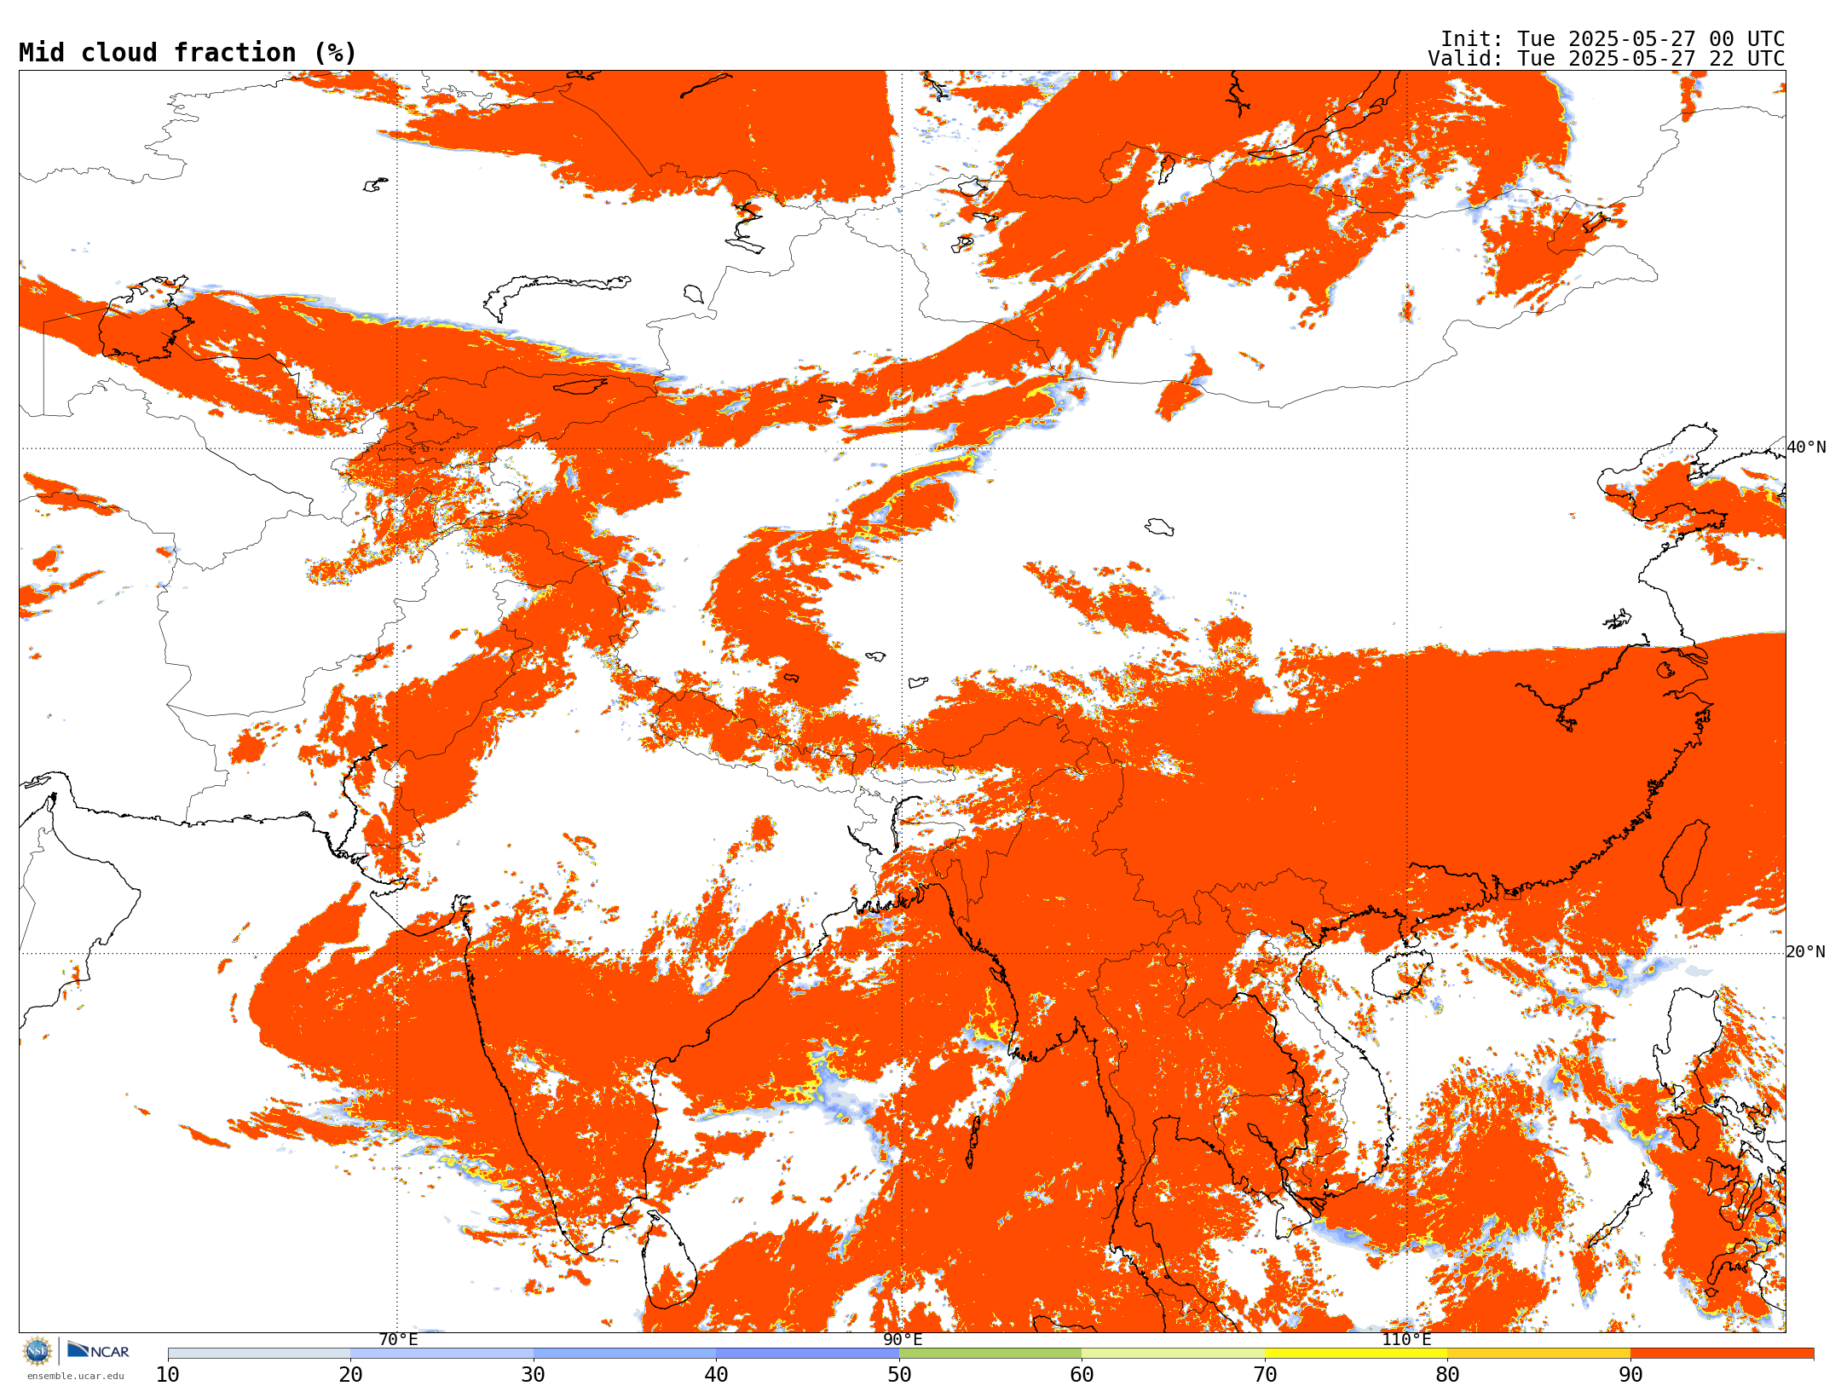
Task: Click the periwinkle 40-50 colorbar swatch
Action: (x=807, y=1354)
